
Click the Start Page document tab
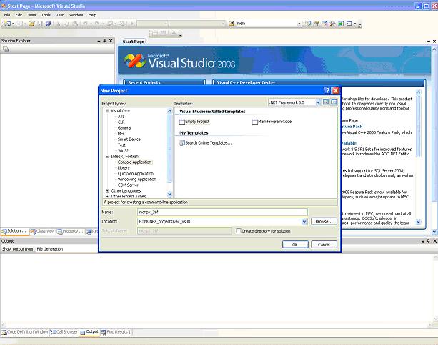point(134,42)
